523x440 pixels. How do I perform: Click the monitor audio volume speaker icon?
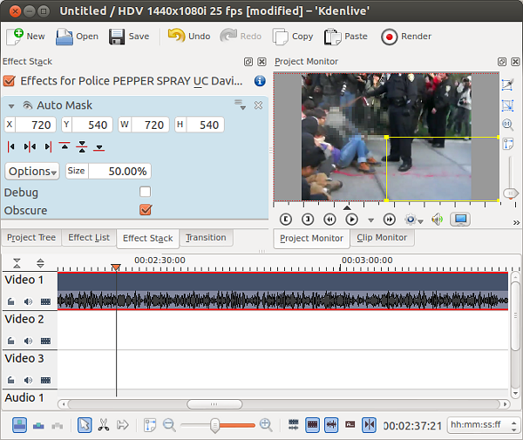[437, 220]
